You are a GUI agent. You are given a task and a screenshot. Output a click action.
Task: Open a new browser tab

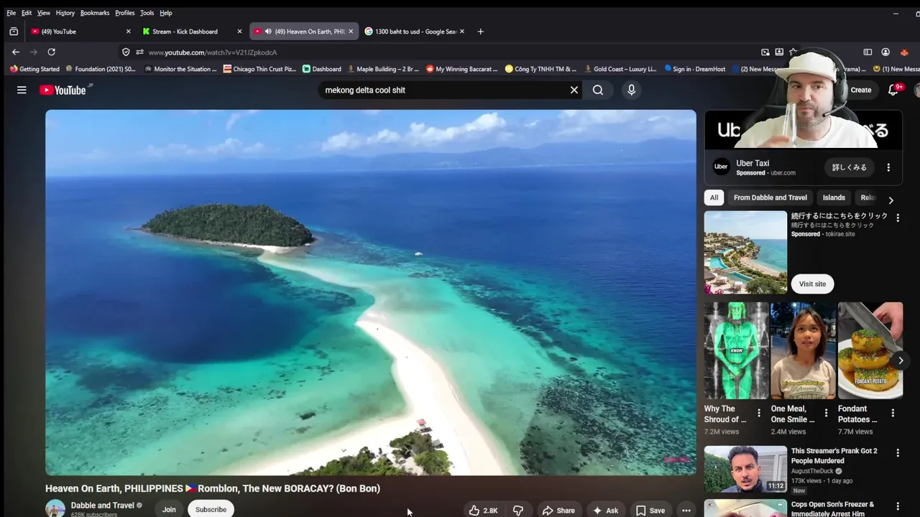(480, 32)
